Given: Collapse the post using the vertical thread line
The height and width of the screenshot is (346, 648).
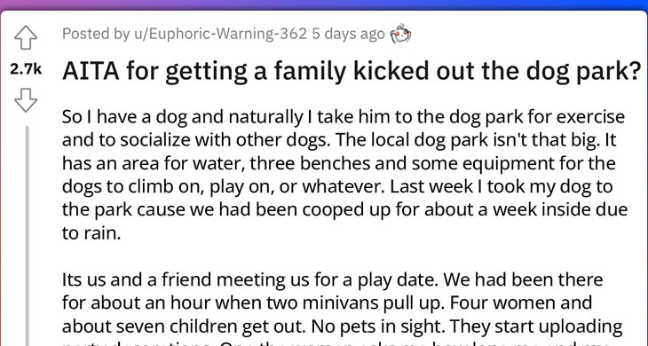Looking at the screenshot, I should (x=28, y=235).
